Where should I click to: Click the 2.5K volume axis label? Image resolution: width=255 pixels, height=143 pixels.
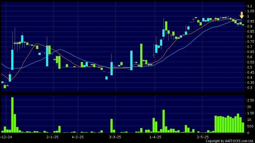click(x=250, y=100)
